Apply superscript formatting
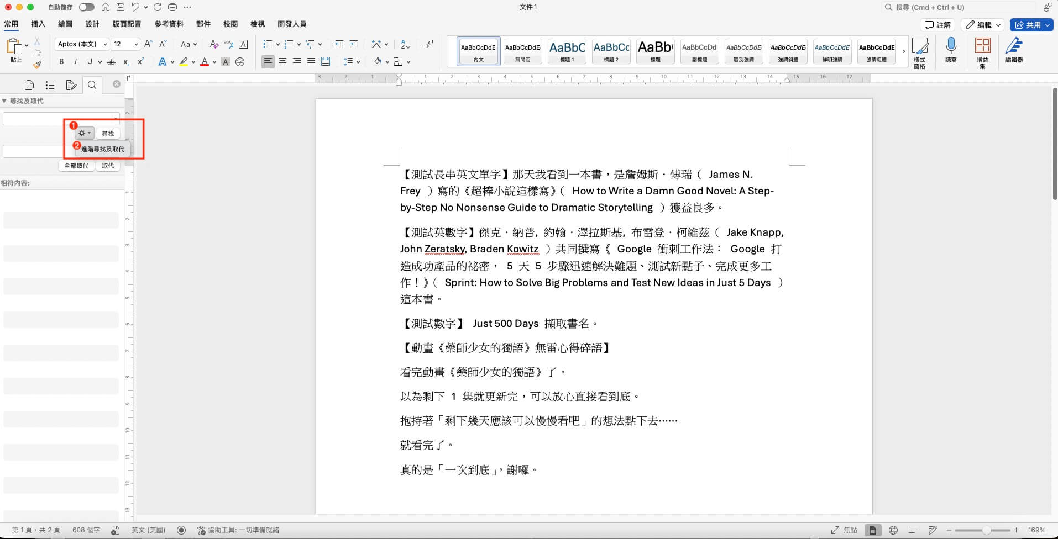The height and width of the screenshot is (539, 1058). (x=140, y=62)
